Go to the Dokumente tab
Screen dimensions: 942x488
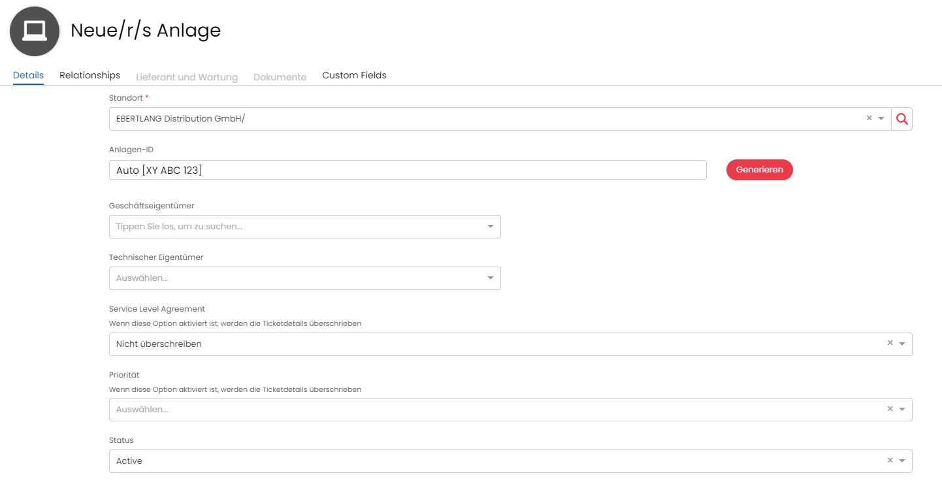click(x=280, y=77)
